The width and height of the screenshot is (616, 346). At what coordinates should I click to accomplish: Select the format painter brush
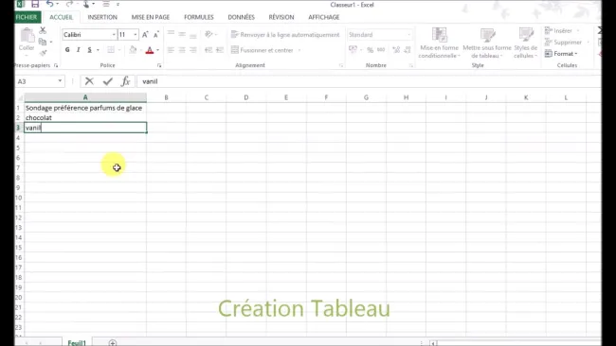coord(43,53)
